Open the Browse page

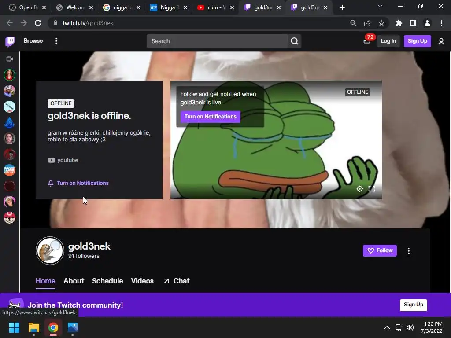[33, 41]
